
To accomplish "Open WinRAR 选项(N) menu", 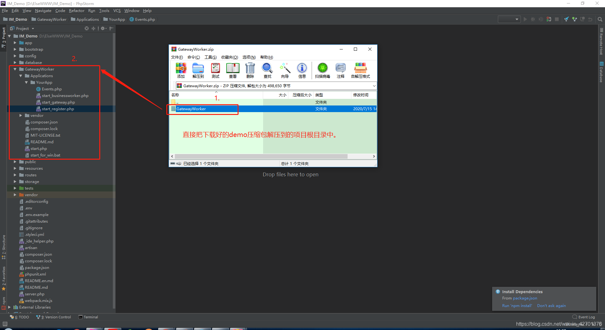I will pyautogui.click(x=249, y=57).
